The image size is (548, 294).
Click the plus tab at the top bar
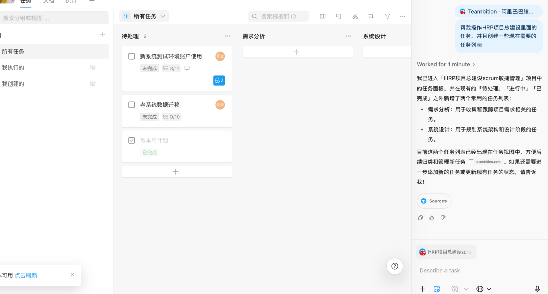92,2
